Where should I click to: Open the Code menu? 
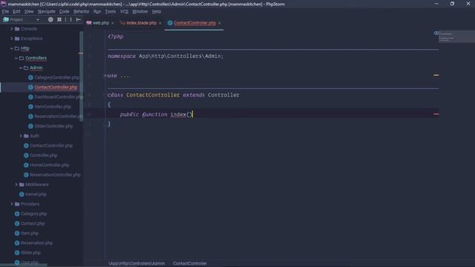tap(64, 12)
